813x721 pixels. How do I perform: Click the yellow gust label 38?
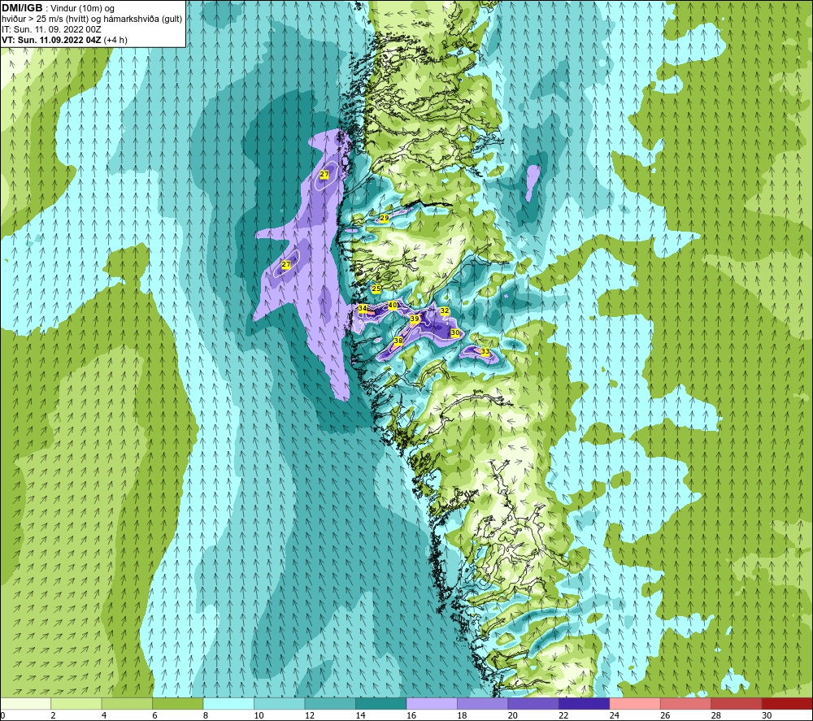pos(398,341)
